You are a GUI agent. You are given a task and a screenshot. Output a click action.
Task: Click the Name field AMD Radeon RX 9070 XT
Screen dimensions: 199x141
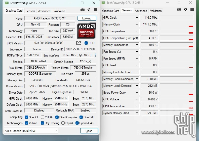(x=50, y=18)
